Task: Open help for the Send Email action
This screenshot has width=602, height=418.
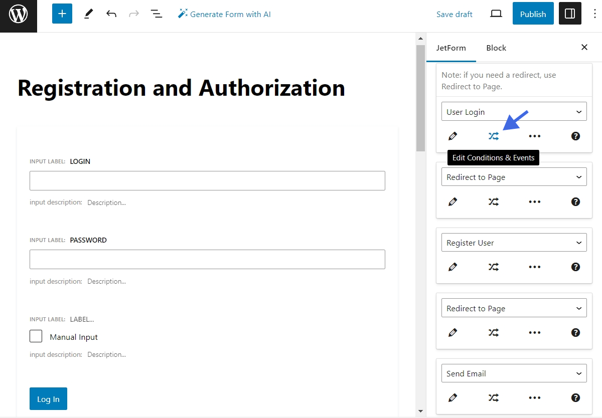Action: pos(575,397)
